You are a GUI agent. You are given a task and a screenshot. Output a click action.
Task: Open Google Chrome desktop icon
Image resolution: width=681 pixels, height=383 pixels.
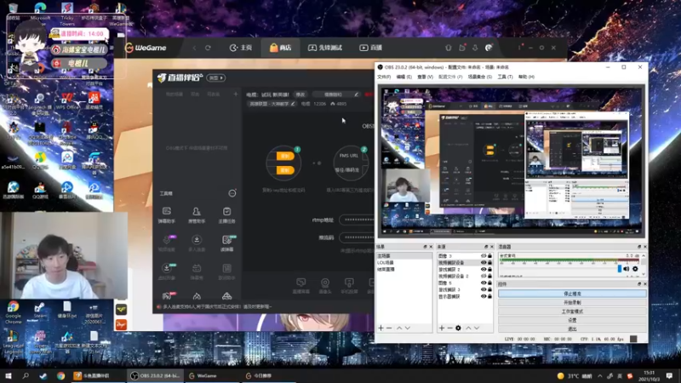pyautogui.click(x=13, y=312)
